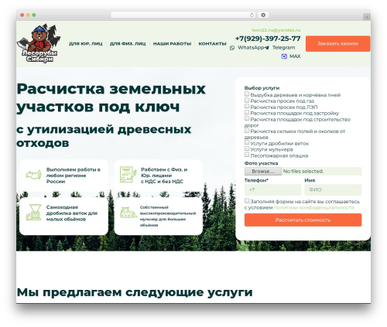Click text Выполняем работы в любом регионе России
The height and width of the screenshot is (327, 387).
pyautogui.click(x=74, y=175)
